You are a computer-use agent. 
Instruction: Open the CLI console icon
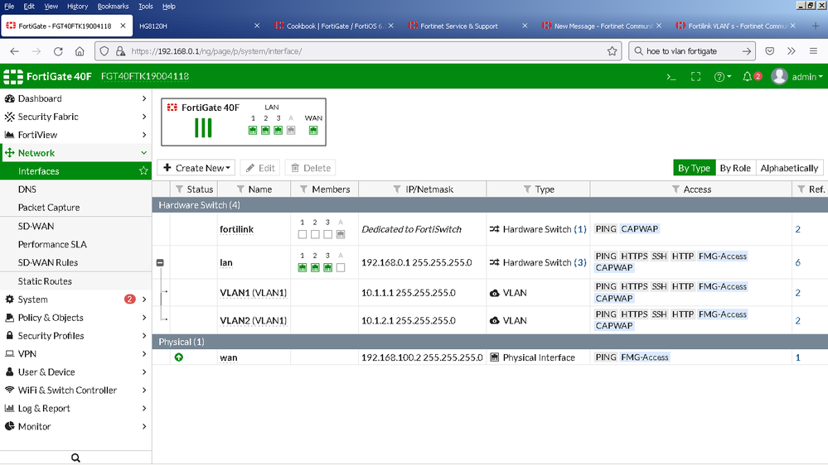click(671, 77)
